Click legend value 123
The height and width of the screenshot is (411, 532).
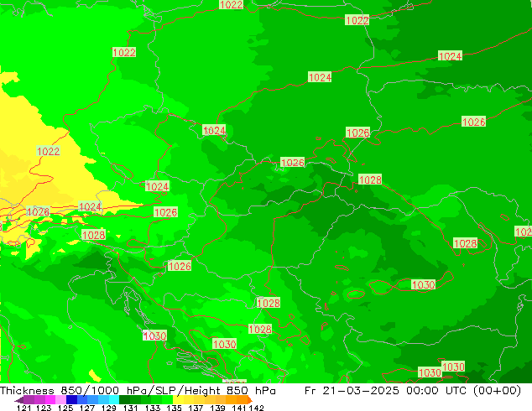pyautogui.click(x=44, y=408)
